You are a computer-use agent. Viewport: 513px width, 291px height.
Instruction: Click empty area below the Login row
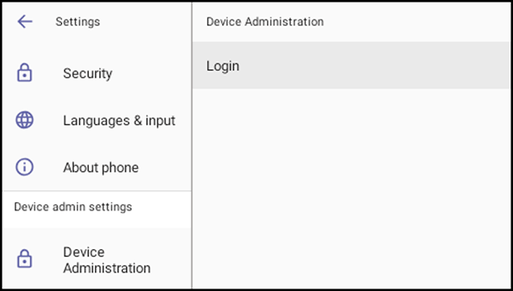pos(351,188)
